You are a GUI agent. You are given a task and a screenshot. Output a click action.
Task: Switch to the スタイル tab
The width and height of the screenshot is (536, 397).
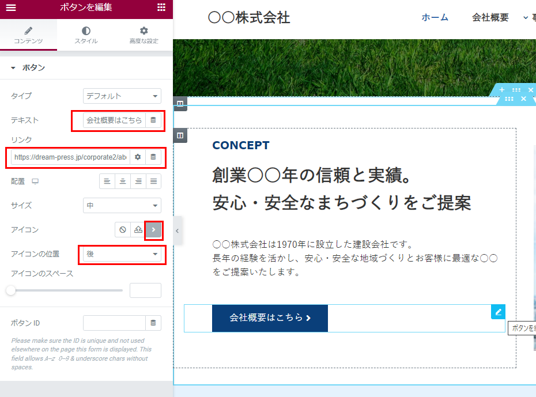click(x=86, y=35)
